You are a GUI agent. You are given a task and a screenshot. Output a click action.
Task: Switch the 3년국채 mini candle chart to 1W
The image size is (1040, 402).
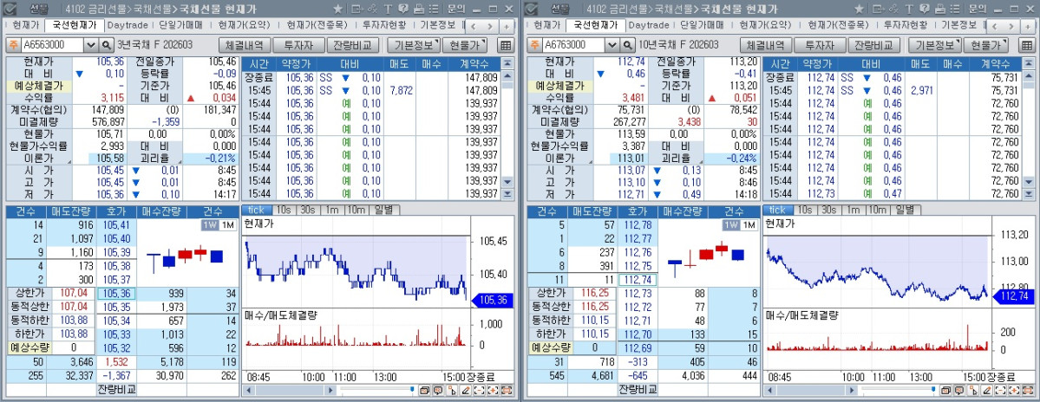(x=210, y=225)
